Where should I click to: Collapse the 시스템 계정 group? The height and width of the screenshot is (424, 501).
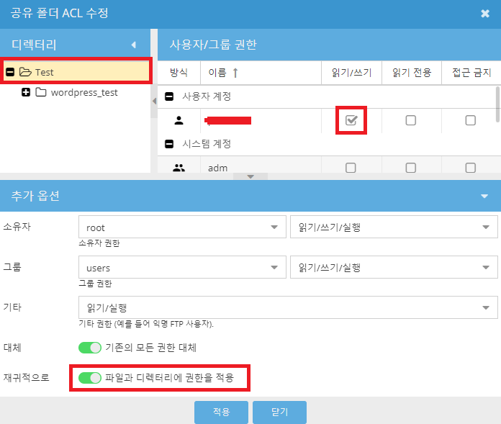tap(169, 144)
